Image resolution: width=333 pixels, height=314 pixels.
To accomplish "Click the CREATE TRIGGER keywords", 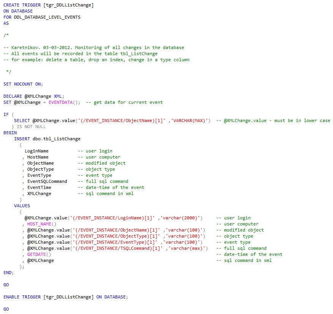I will 22,5.
